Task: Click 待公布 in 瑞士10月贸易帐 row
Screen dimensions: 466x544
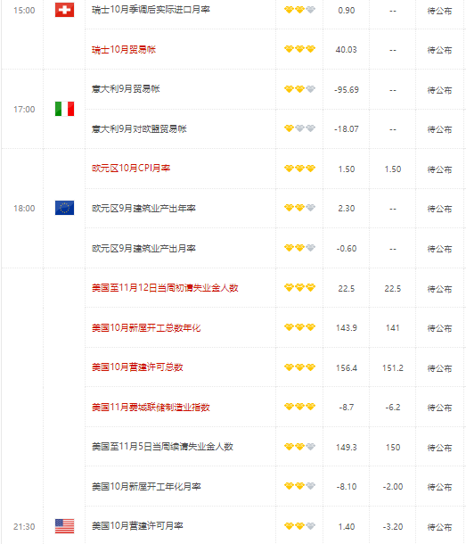Action: 439,50
